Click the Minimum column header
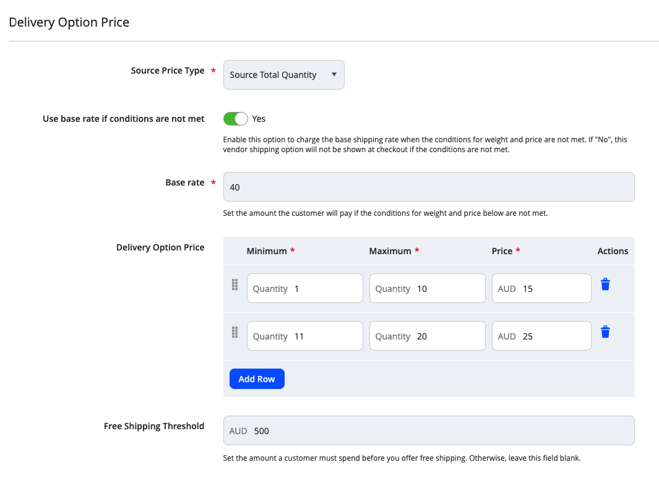Image resolution: width=659 pixels, height=483 pixels. [x=267, y=251]
